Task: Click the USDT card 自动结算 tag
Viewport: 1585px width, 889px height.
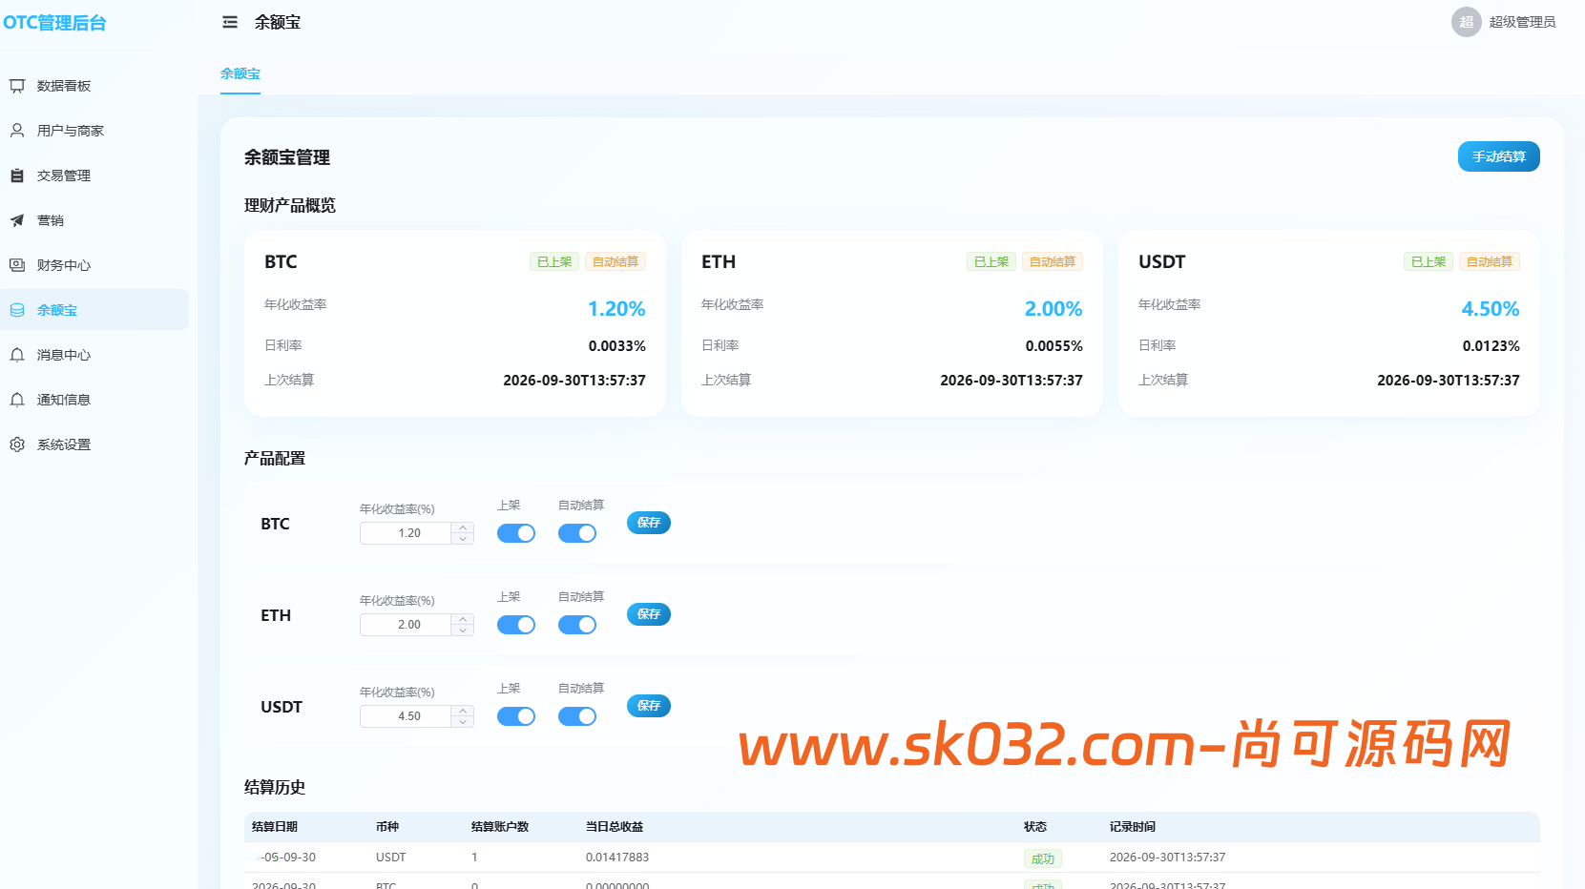Action: click(x=1490, y=261)
